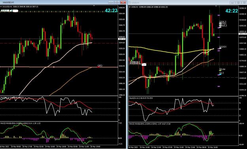Select the MACD indicator label in US30 window

tap(150, 124)
